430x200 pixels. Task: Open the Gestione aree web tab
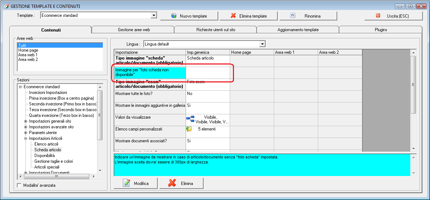point(133,30)
